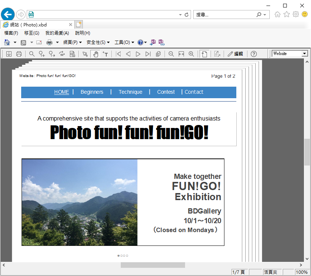Click the search magnifier icon in search box
The width and height of the screenshot is (311, 276).
(x=259, y=15)
